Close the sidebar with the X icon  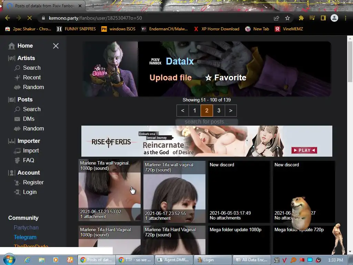(x=56, y=46)
